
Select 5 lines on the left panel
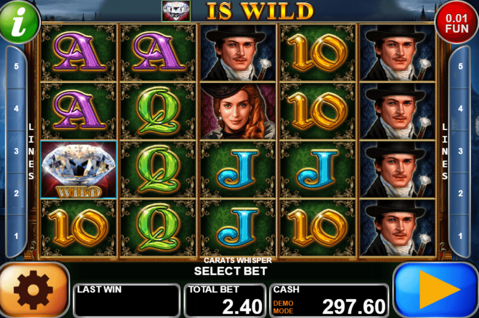coord(16,66)
